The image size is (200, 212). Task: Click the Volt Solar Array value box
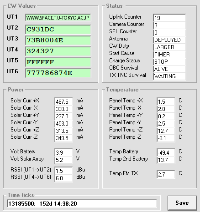[63, 160]
